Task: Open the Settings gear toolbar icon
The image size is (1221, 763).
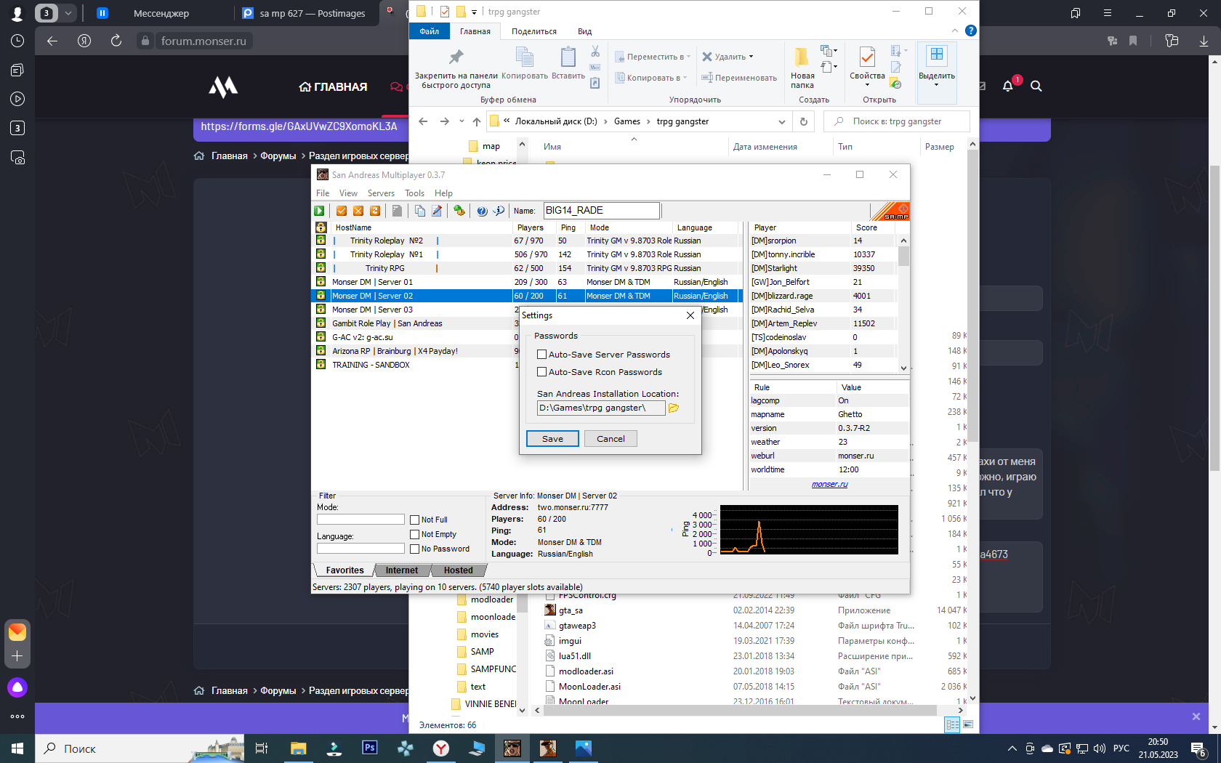Action: click(x=459, y=211)
